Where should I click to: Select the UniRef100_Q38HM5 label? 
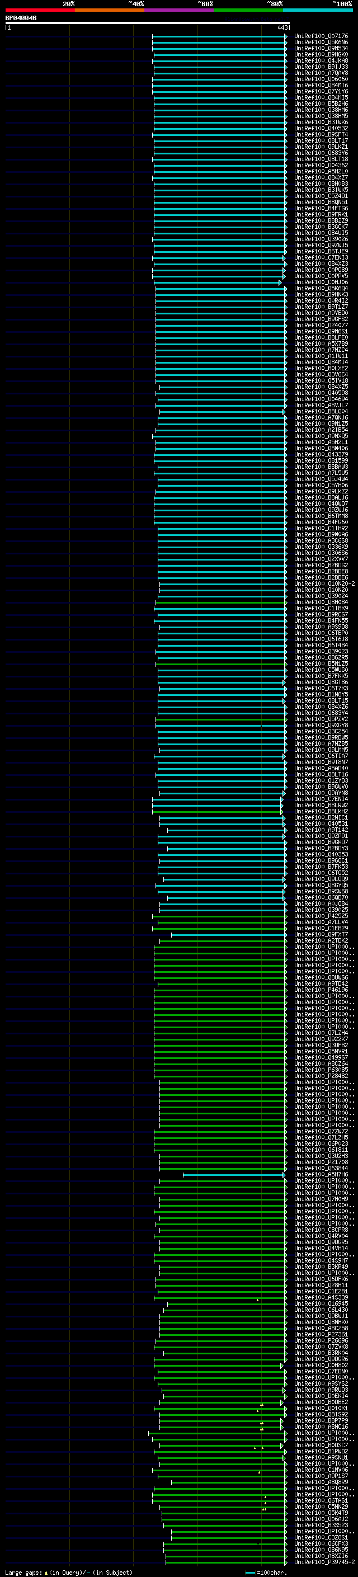321,116
